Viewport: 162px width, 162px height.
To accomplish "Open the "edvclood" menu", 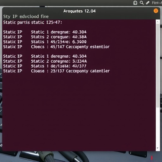I will 29,16.
